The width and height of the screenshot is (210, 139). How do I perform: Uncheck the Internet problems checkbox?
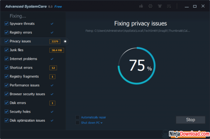click(7, 59)
